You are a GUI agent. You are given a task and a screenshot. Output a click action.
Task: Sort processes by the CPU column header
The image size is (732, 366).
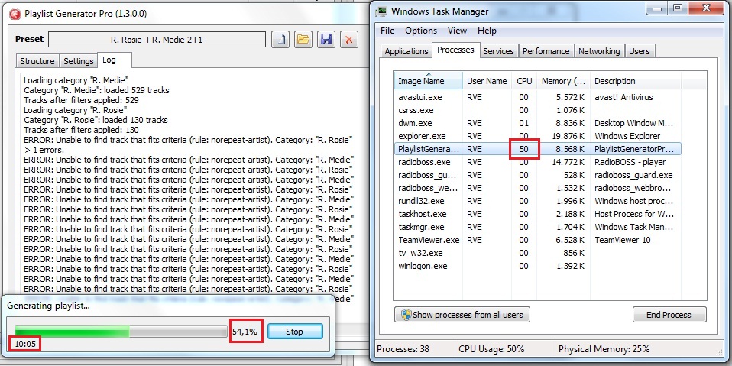[524, 81]
